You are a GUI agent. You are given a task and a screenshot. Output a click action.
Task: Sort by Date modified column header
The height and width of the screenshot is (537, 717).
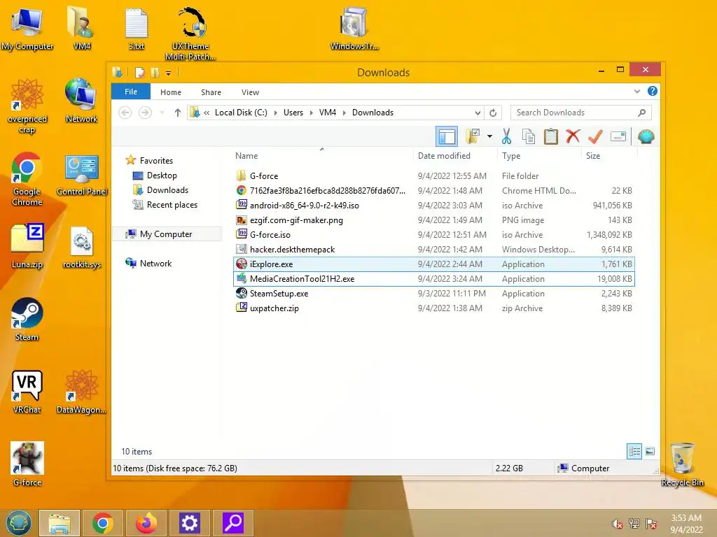pos(444,156)
